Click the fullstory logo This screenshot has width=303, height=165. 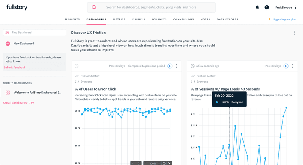[x=17, y=7]
